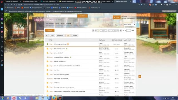Open Skype from the taskbar
The width and height of the screenshot is (178, 100).
[x=54, y=98]
